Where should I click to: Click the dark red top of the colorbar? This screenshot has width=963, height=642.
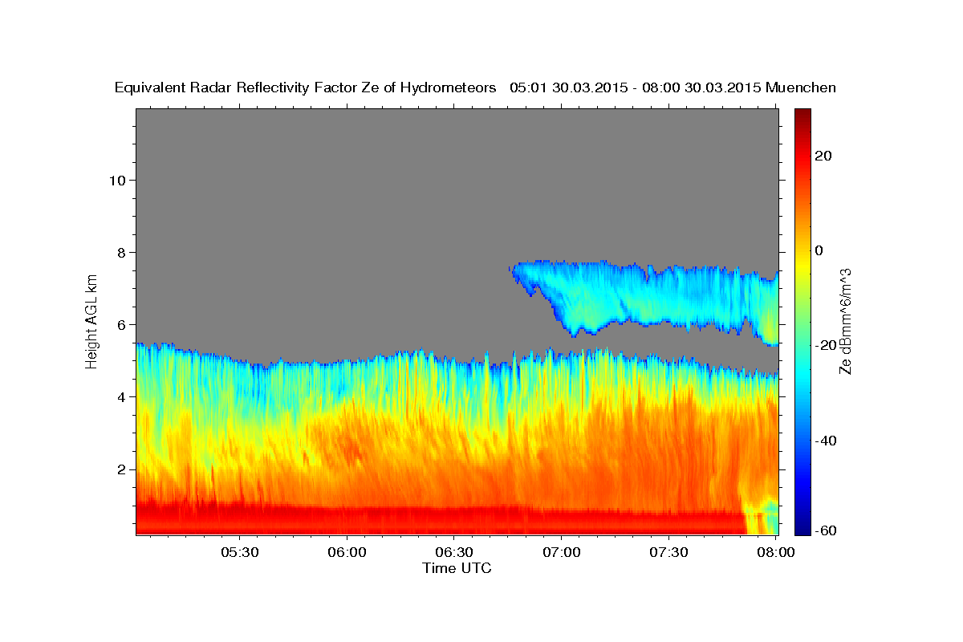tap(802, 116)
